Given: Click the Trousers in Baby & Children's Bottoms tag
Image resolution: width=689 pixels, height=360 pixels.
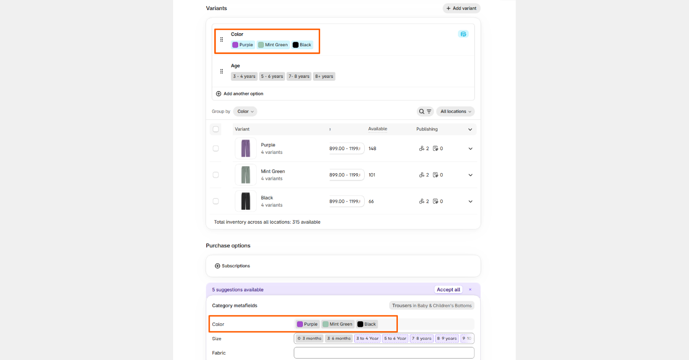Looking at the screenshot, I should coord(432,306).
